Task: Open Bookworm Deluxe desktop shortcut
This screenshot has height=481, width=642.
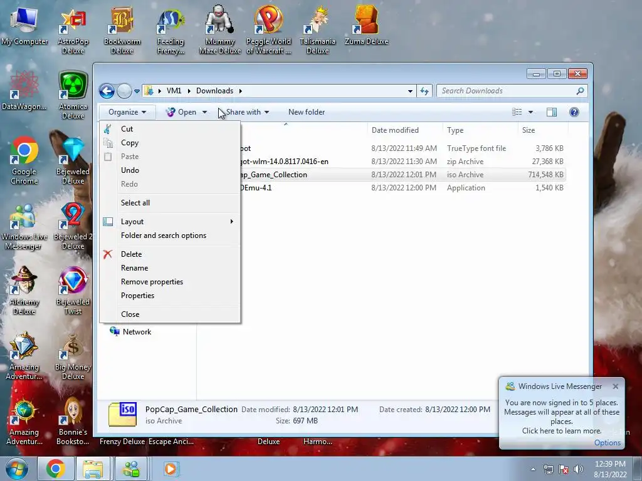Action: (x=122, y=31)
